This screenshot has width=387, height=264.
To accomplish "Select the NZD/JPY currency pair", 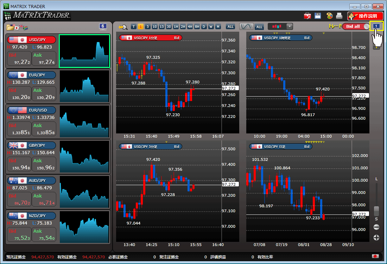I will click(32, 216).
